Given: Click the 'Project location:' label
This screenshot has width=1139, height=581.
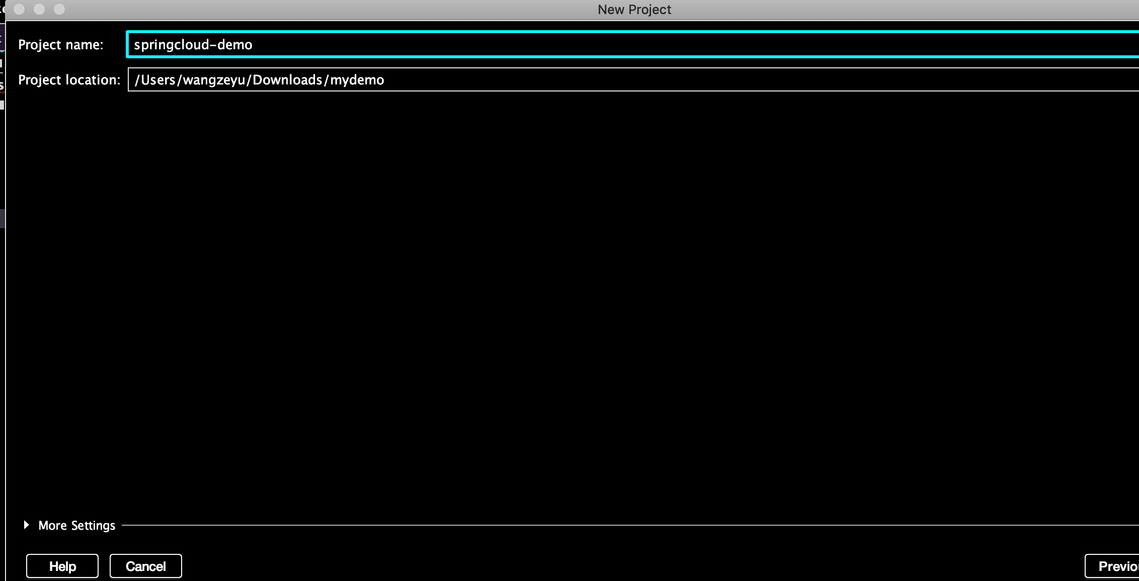Looking at the screenshot, I should point(69,80).
